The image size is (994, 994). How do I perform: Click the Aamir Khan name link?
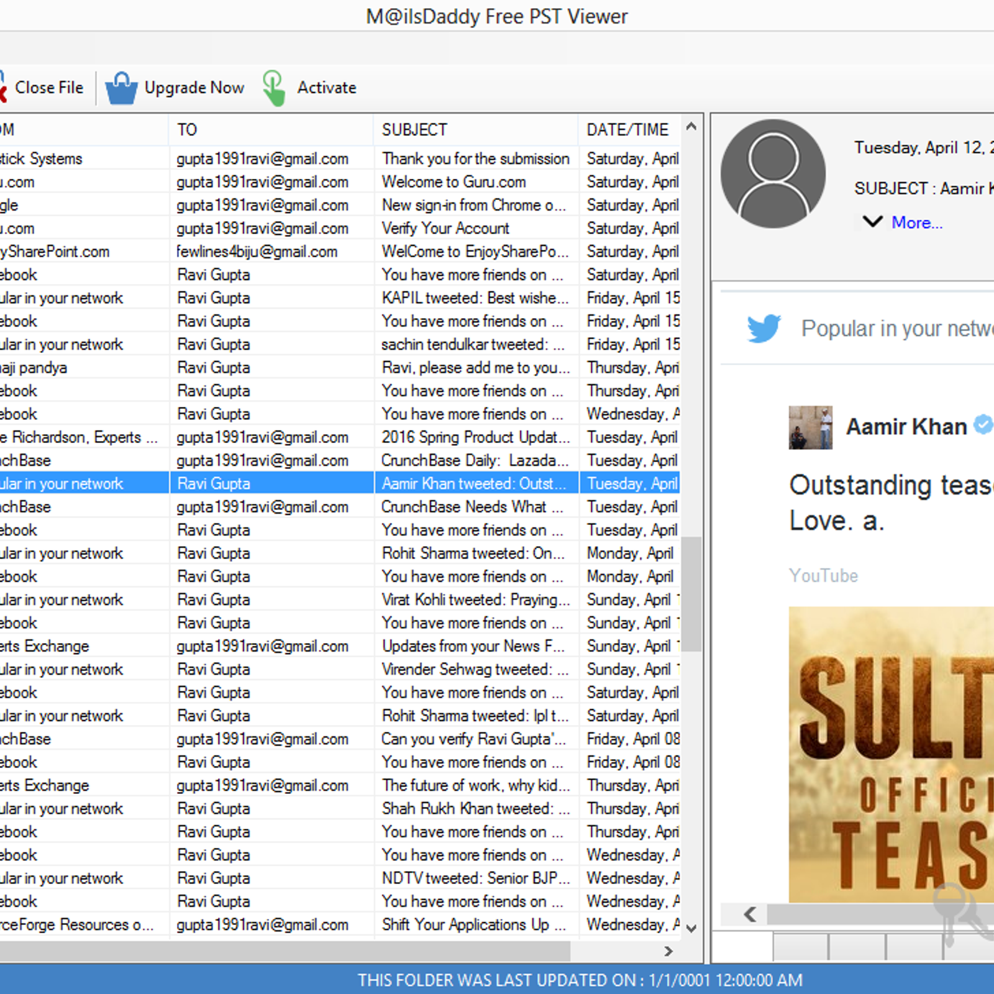[906, 427]
